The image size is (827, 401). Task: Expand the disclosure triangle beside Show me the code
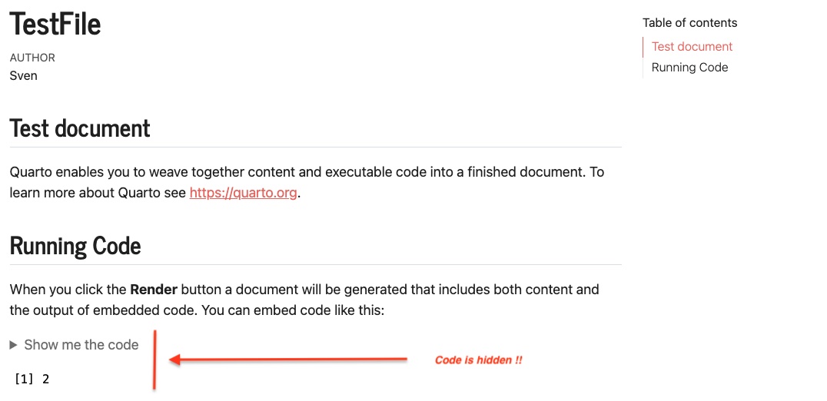(x=14, y=345)
